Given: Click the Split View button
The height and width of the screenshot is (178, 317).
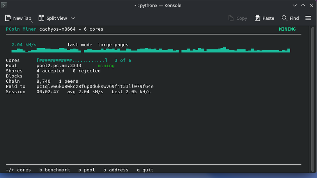Looking at the screenshot, I should (53, 18).
